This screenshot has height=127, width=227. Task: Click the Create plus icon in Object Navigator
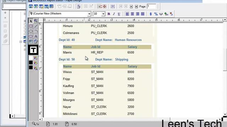pos(5,13)
